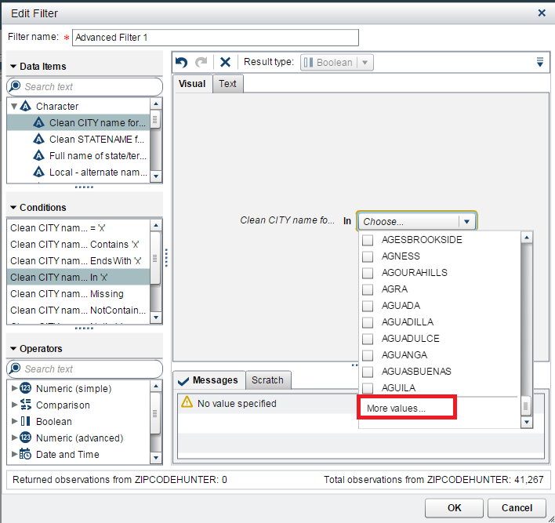Expand the Comparison operators tree node

14,405
